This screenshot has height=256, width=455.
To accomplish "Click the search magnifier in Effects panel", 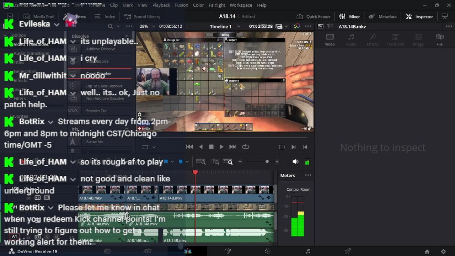I will [x=111, y=26].
